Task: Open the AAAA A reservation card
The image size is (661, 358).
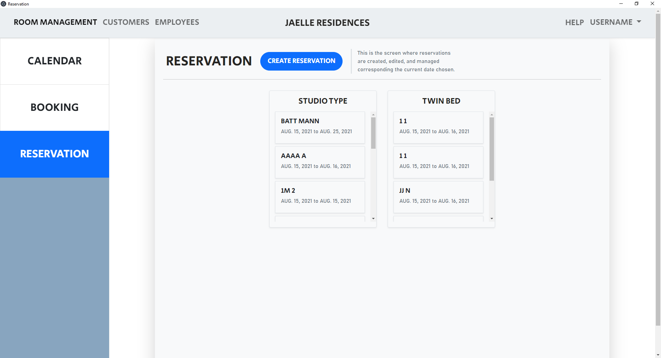Action: tap(320, 162)
